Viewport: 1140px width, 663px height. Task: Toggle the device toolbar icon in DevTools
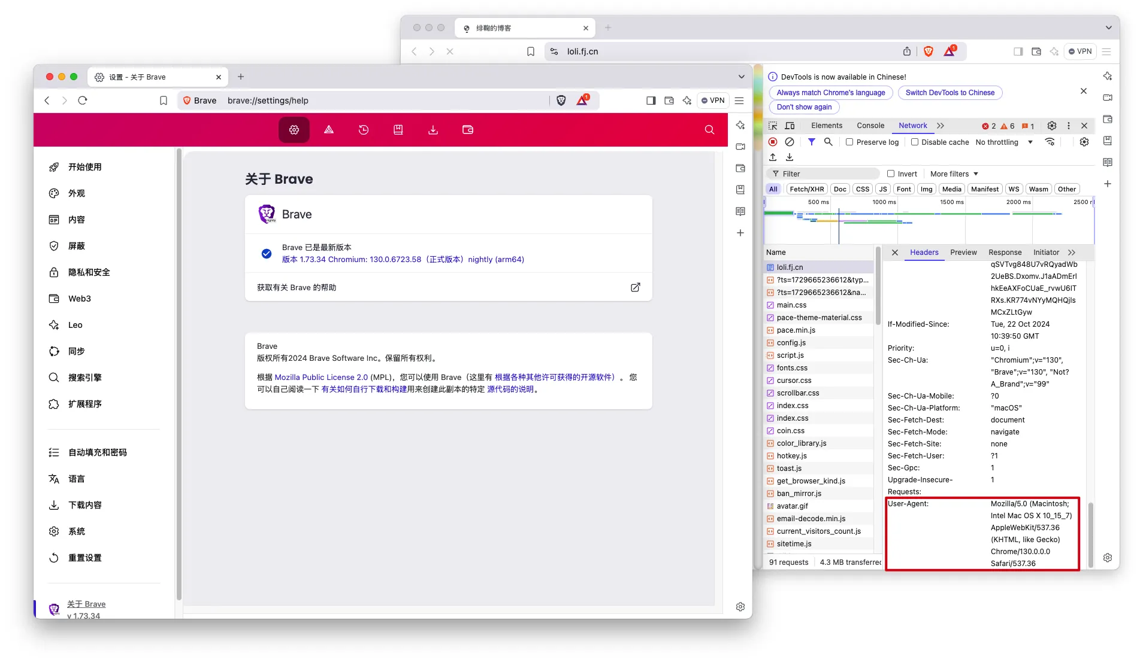click(x=790, y=126)
